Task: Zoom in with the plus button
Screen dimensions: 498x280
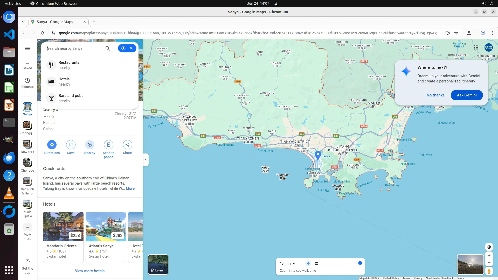Action: 489,255
